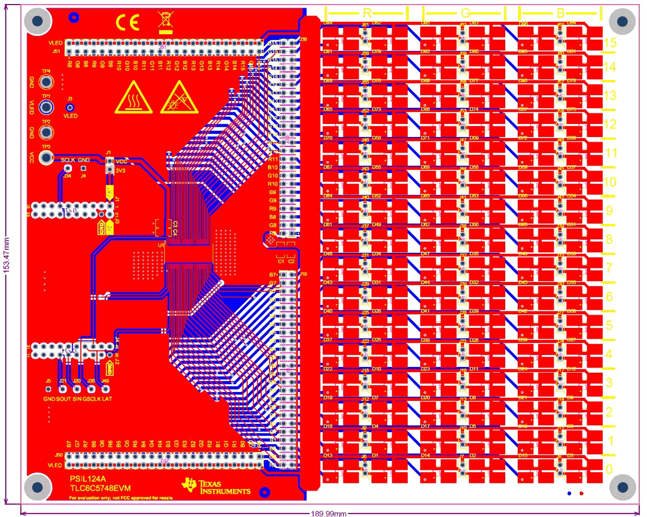Click the PSIL124A board text
This screenshot has width=647, height=517.
88,479
